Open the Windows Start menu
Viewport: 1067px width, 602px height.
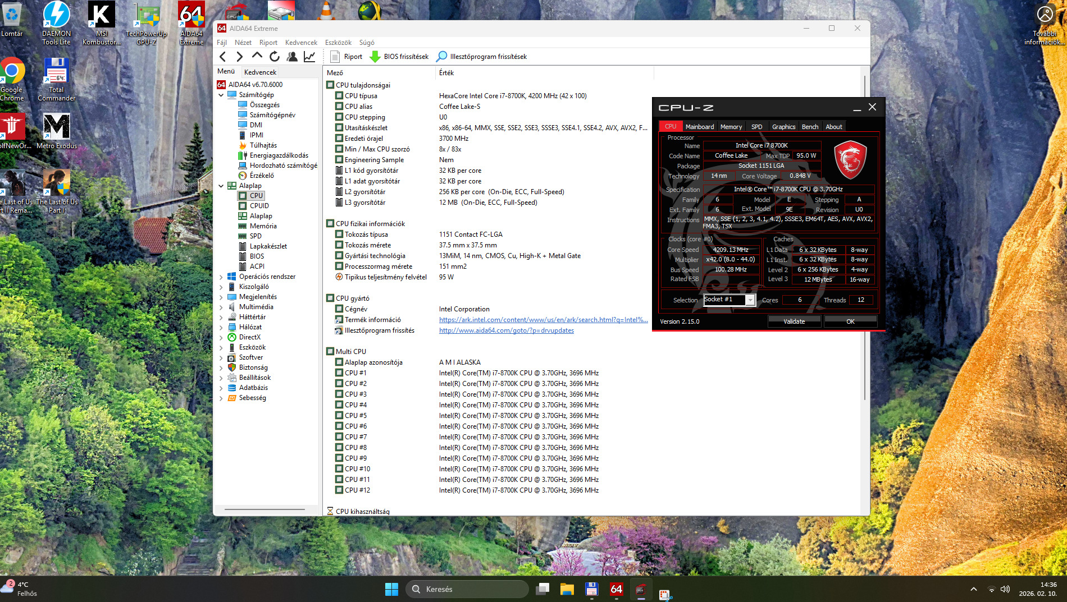click(391, 589)
